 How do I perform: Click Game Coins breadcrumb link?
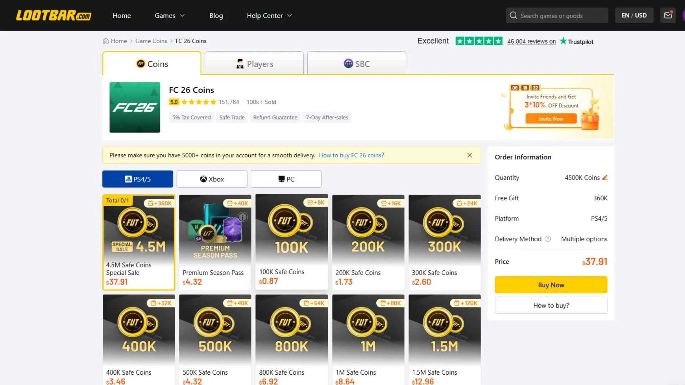151,41
